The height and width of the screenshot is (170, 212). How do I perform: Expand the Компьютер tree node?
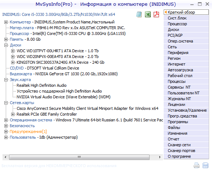point(6,22)
